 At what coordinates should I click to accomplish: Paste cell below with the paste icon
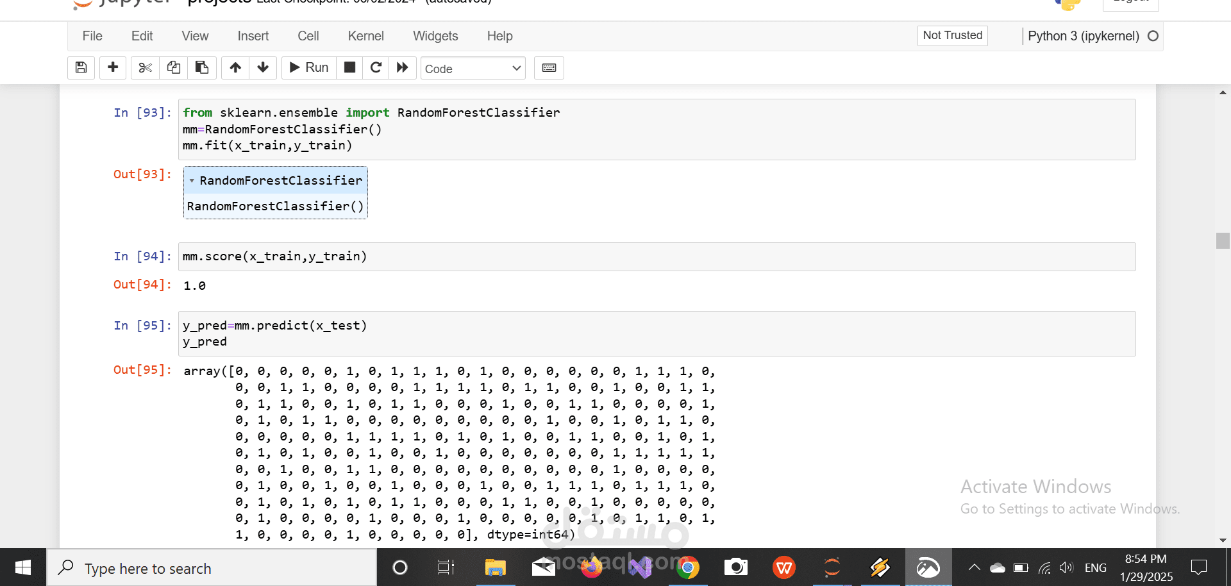coord(202,68)
